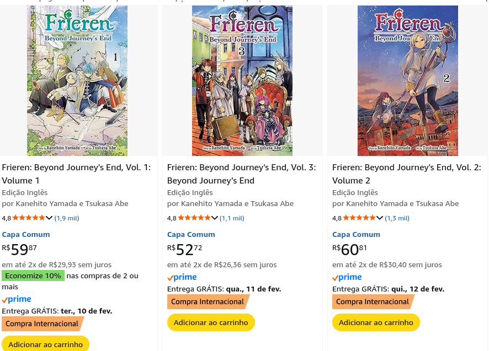Click the star rating of Frieren Vol. 3
This screenshot has height=351, width=489.
(x=194, y=218)
